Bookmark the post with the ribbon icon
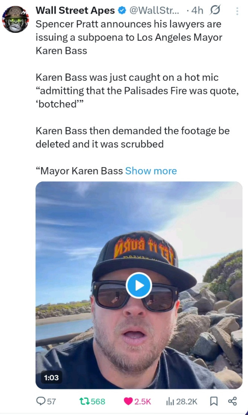The image size is (248, 415). [213, 401]
